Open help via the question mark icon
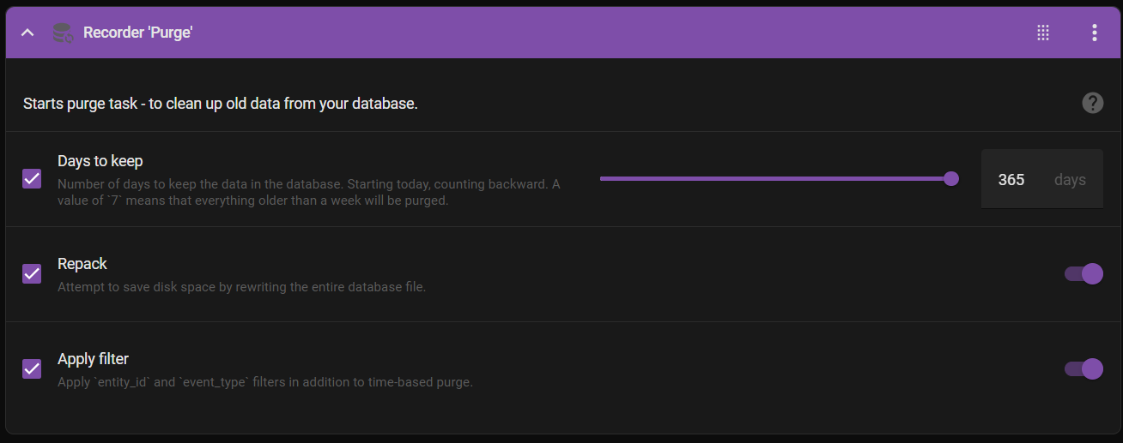Viewport: 1123px width, 443px height. coord(1092,103)
